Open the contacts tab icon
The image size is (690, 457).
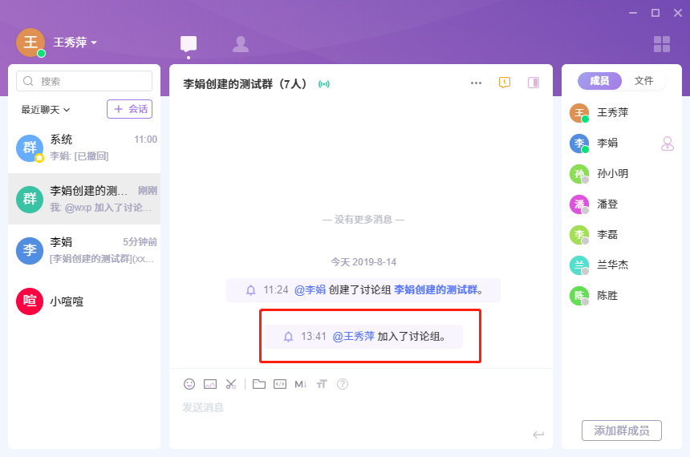240,44
